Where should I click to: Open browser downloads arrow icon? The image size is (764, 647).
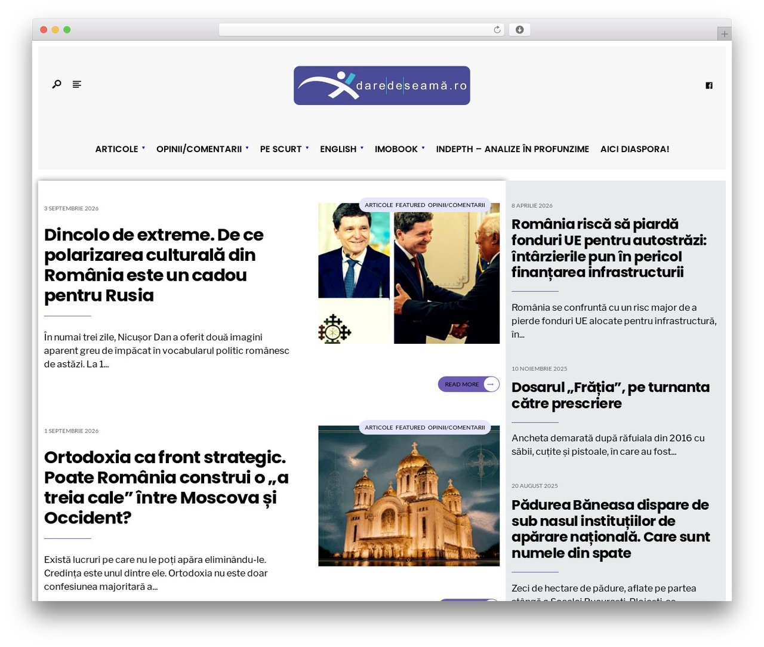pyautogui.click(x=520, y=30)
